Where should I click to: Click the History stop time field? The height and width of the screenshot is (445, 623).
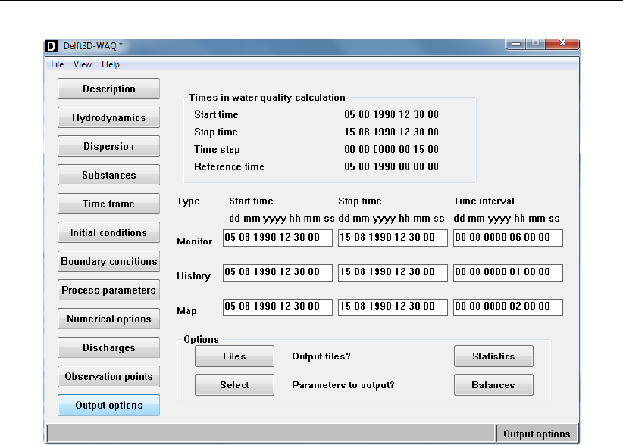pos(393,272)
